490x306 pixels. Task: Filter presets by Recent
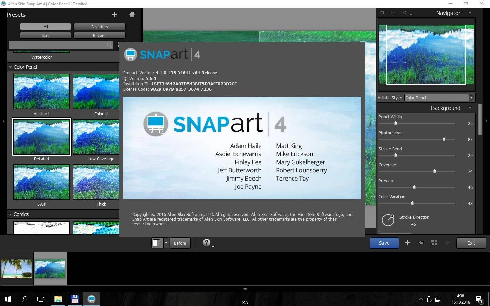pyautogui.click(x=99, y=35)
